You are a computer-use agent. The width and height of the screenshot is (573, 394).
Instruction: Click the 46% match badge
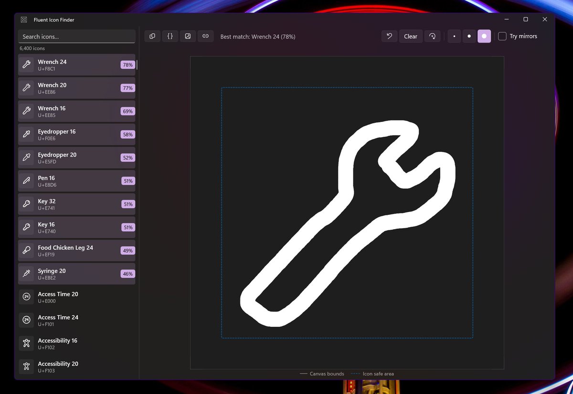[127, 274]
